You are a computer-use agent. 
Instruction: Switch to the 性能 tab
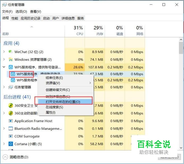[x=15, y=18]
